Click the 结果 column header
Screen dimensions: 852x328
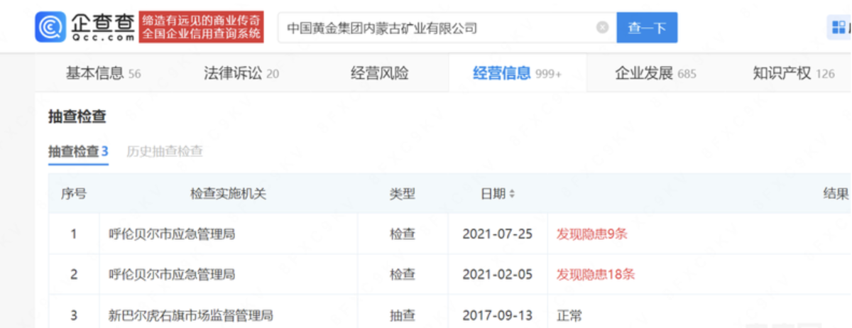[x=836, y=194]
